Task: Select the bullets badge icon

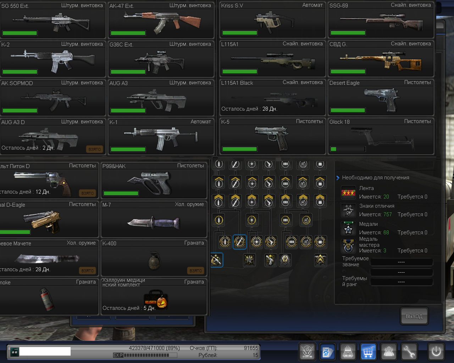Action: pos(285,260)
